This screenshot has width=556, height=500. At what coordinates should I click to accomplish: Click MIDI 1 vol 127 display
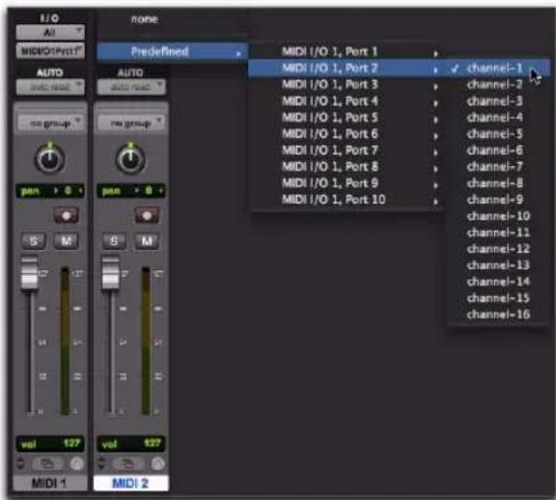[50, 444]
